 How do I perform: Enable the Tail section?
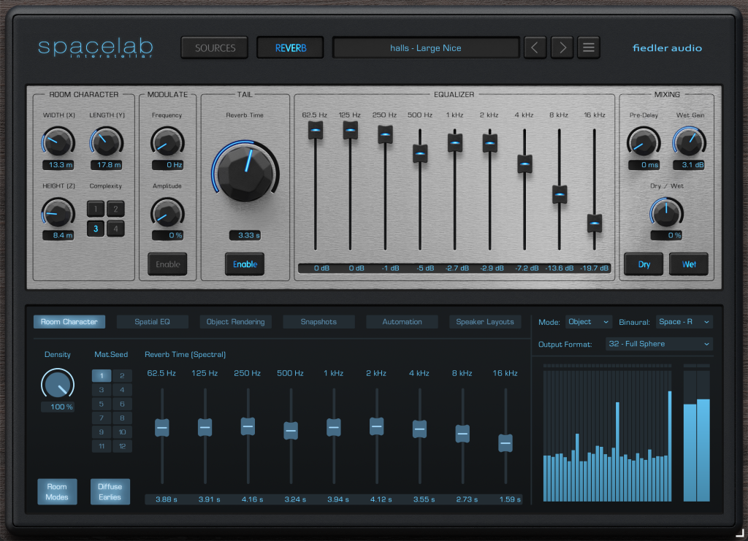click(x=245, y=264)
